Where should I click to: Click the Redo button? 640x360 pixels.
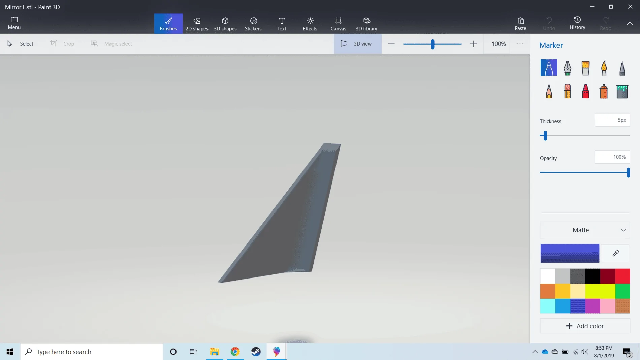[x=605, y=24]
